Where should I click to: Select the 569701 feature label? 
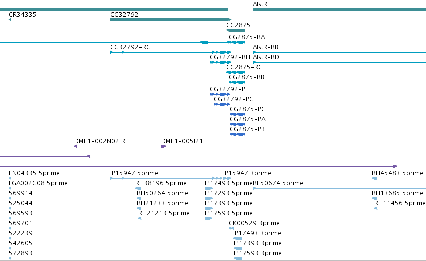[21, 224]
